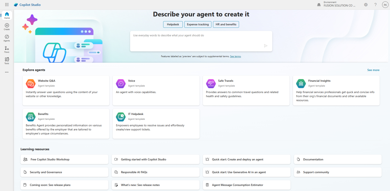The image size is (390, 191).
Task: Open the Voice agent template title
Action: pos(132,81)
